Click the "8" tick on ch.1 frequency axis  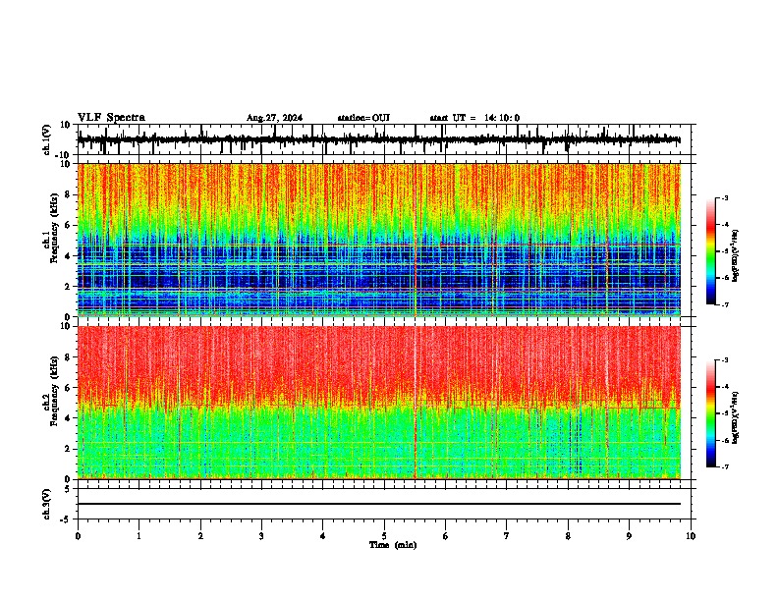pos(69,194)
